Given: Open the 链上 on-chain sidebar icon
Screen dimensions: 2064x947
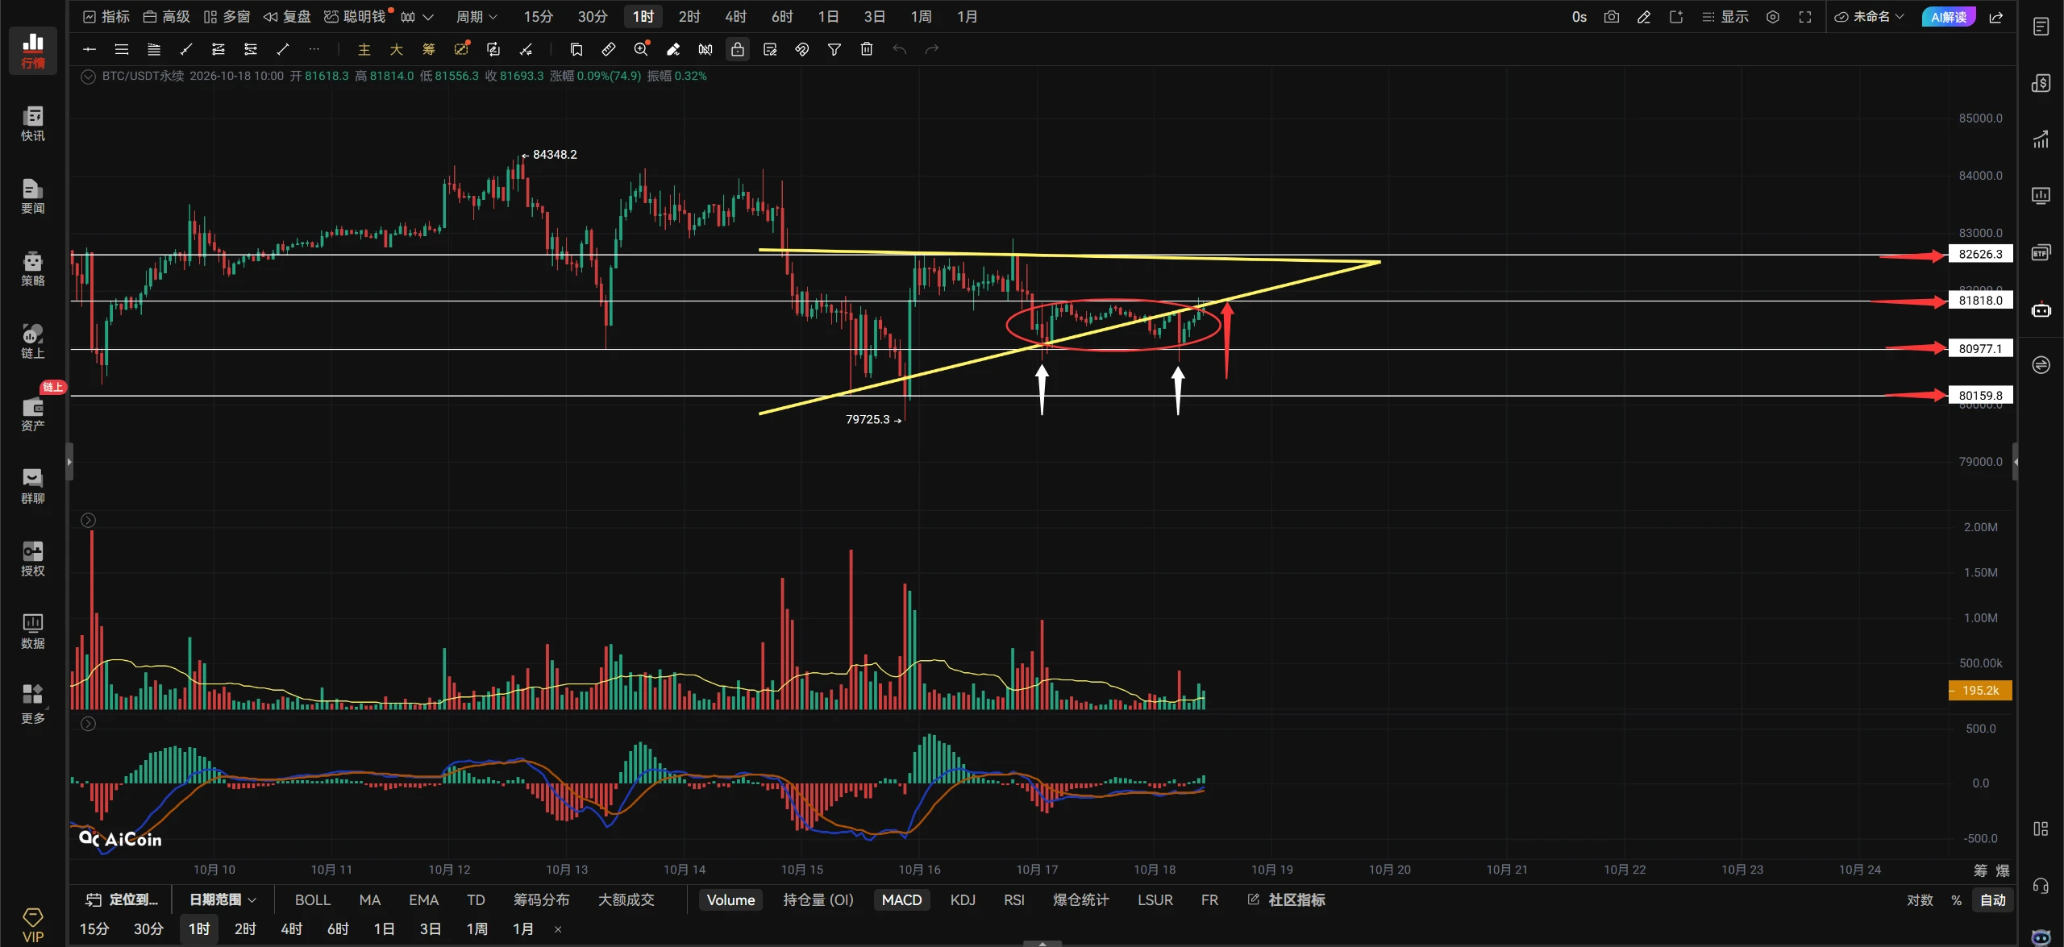Looking at the screenshot, I should click(32, 341).
